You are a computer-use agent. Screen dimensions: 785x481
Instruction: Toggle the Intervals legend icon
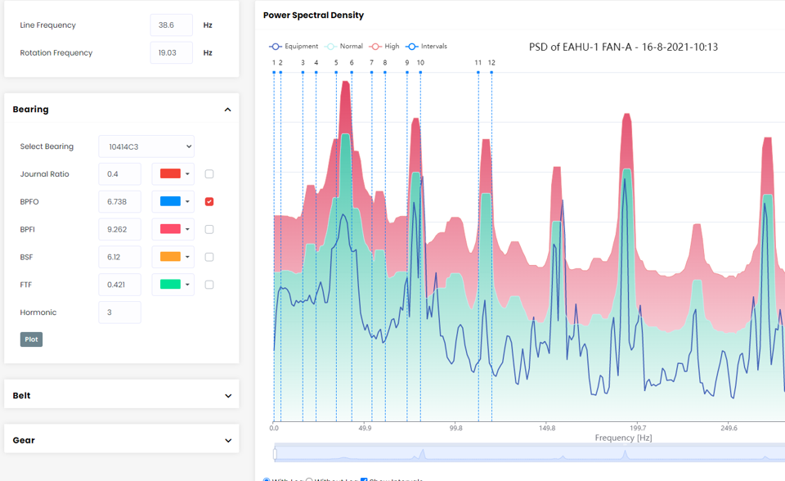tap(413, 47)
